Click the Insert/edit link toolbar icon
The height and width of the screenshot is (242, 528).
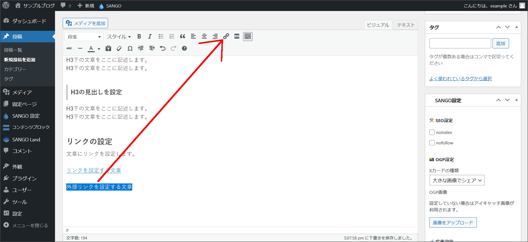pos(226,36)
